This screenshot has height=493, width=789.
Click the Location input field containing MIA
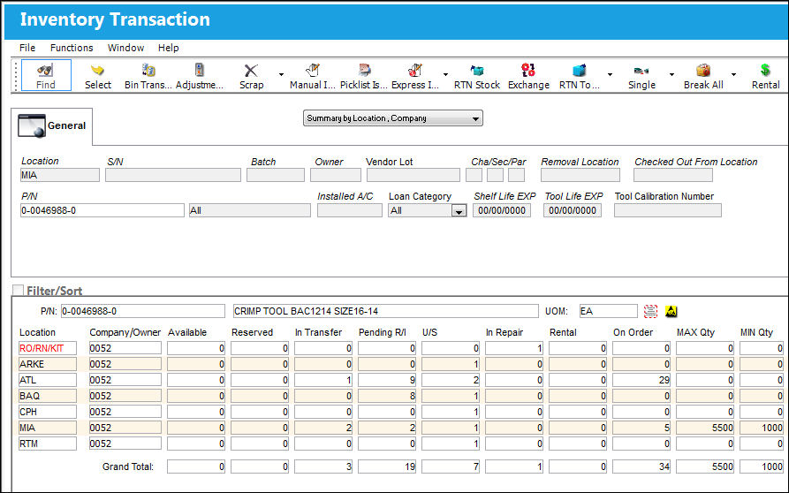pyautogui.click(x=60, y=175)
